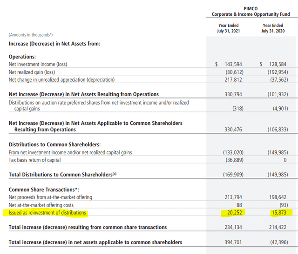Viewport: 298px width, 254px height.
Task: Click the value 330,476
Action: tap(233, 130)
